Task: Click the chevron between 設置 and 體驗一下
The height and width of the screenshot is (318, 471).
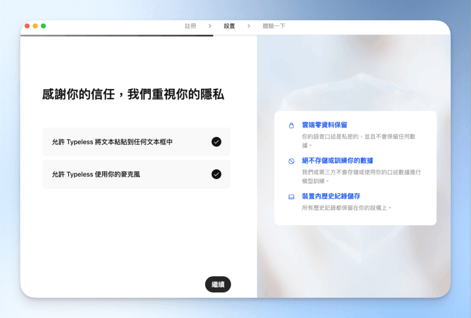Action: point(249,26)
